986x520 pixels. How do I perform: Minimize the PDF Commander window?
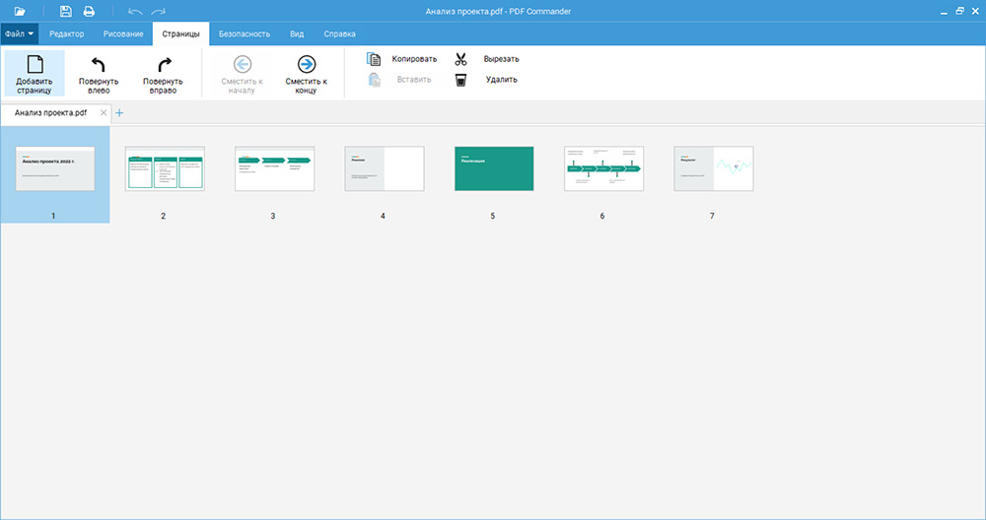(x=944, y=12)
